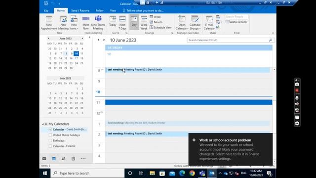Open the Send / Receive tab
The height and width of the screenshot is (178, 316).
(80, 11)
